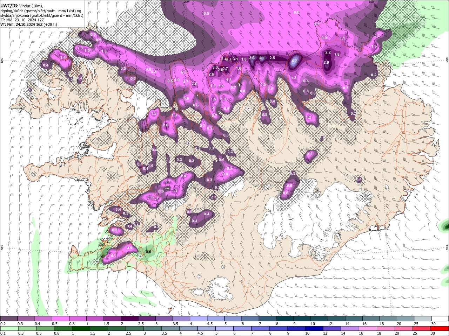The height and width of the screenshot is (336, 449).
Task: Select lower scale swatch between 3 and 3.5
Action: [x=152, y=328]
